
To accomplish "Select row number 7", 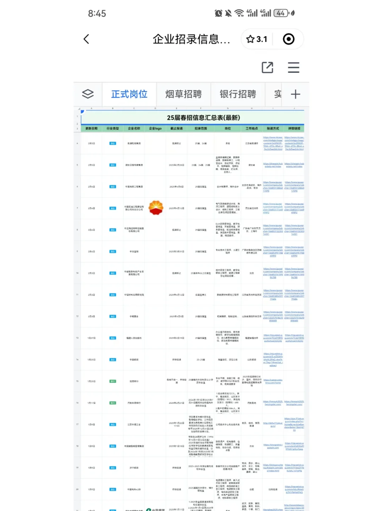I will point(77,208).
